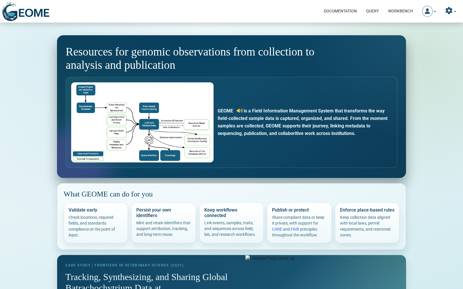463x289 pixels.
Task: Click the User-level Functions legend label
Action: (x=88, y=154)
